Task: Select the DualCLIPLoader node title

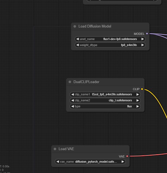Action: [87, 82]
